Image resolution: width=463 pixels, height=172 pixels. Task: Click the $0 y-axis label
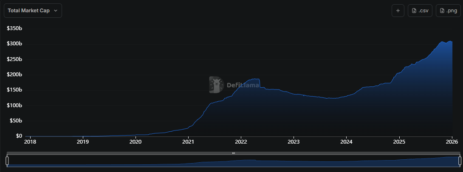(19, 136)
